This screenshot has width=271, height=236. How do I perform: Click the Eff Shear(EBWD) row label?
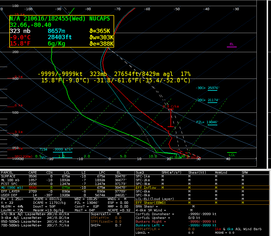[150, 203]
